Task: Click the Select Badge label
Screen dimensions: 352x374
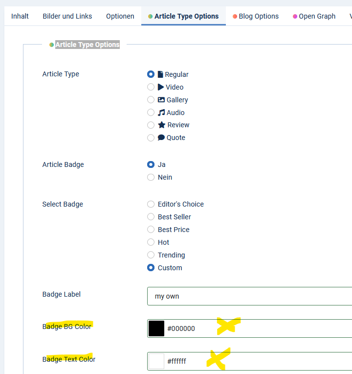Action: coord(63,204)
